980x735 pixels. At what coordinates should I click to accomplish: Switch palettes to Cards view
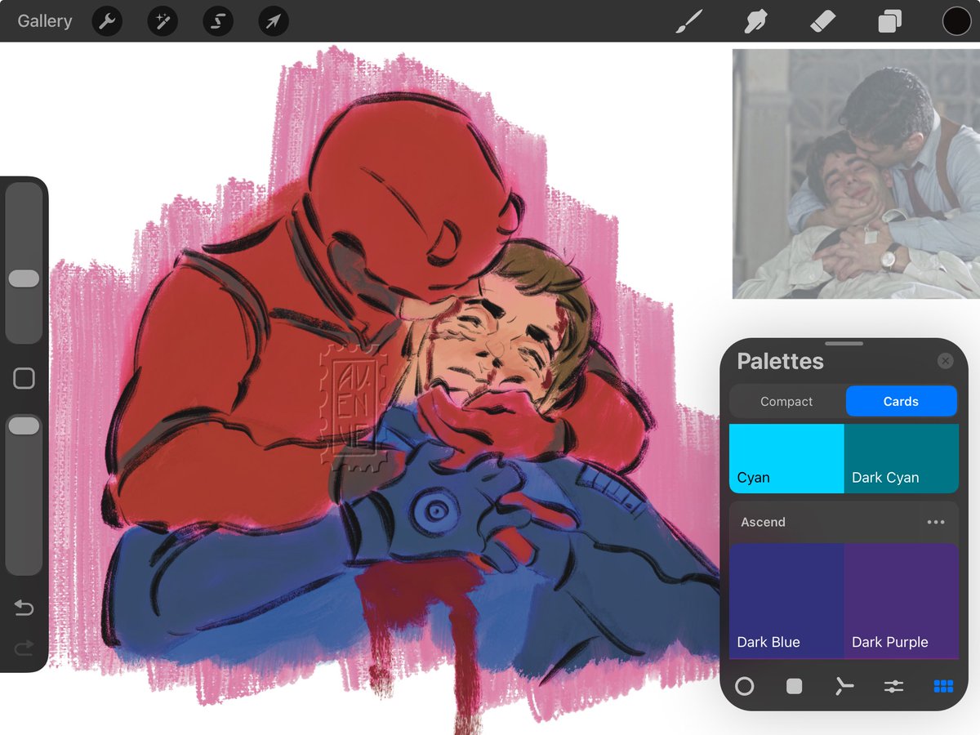click(901, 401)
